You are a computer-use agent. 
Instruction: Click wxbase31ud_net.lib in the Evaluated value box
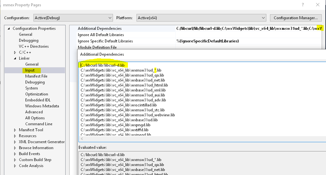[x=123, y=170]
